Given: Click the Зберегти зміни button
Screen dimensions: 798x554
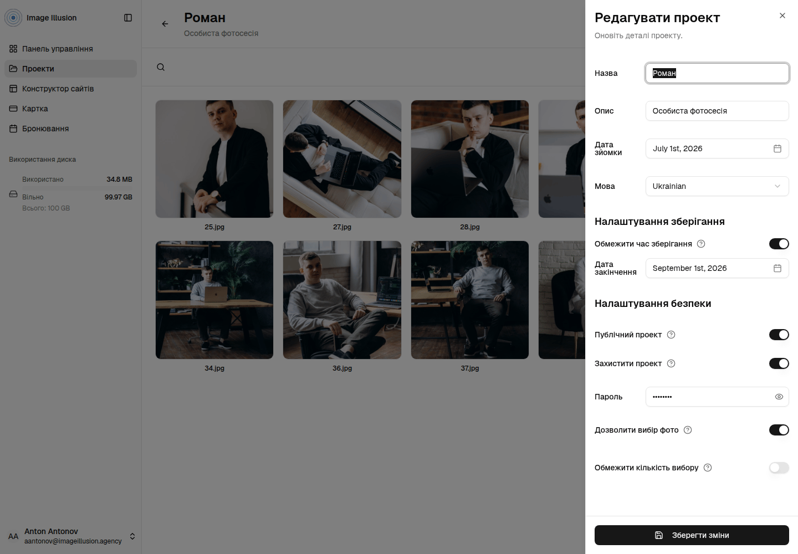Looking at the screenshot, I should [692, 535].
